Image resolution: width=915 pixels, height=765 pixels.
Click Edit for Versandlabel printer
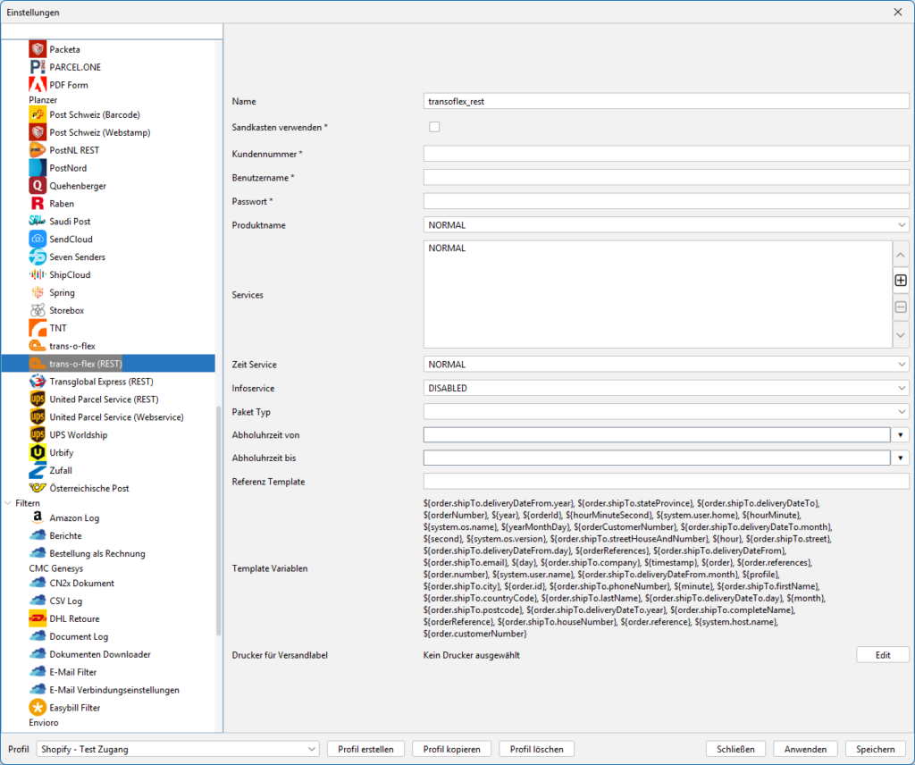click(x=882, y=655)
